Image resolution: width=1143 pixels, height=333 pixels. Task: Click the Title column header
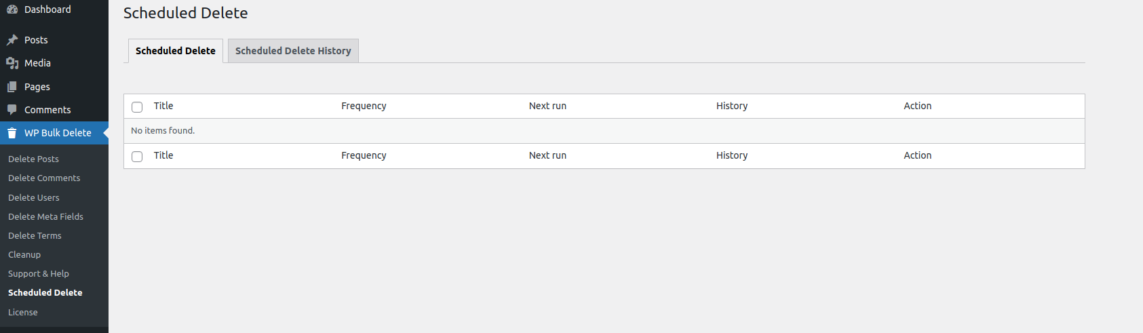pyautogui.click(x=163, y=106)
